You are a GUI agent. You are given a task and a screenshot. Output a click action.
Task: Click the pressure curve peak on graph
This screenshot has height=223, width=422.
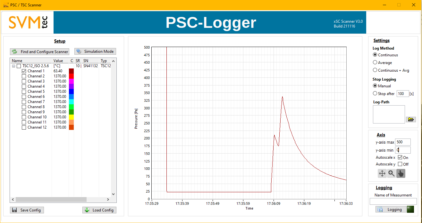[282, 96]
